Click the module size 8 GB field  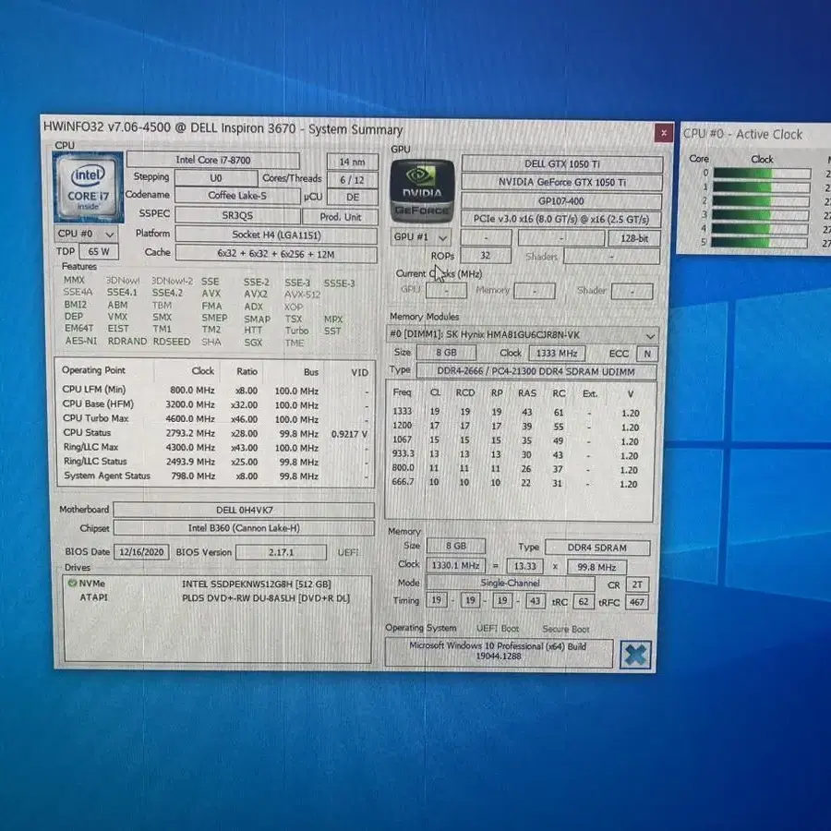click(446, 353)
